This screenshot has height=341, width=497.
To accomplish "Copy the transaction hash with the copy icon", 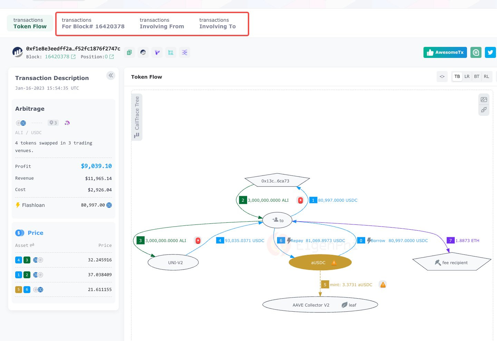I will click(129, 52).
